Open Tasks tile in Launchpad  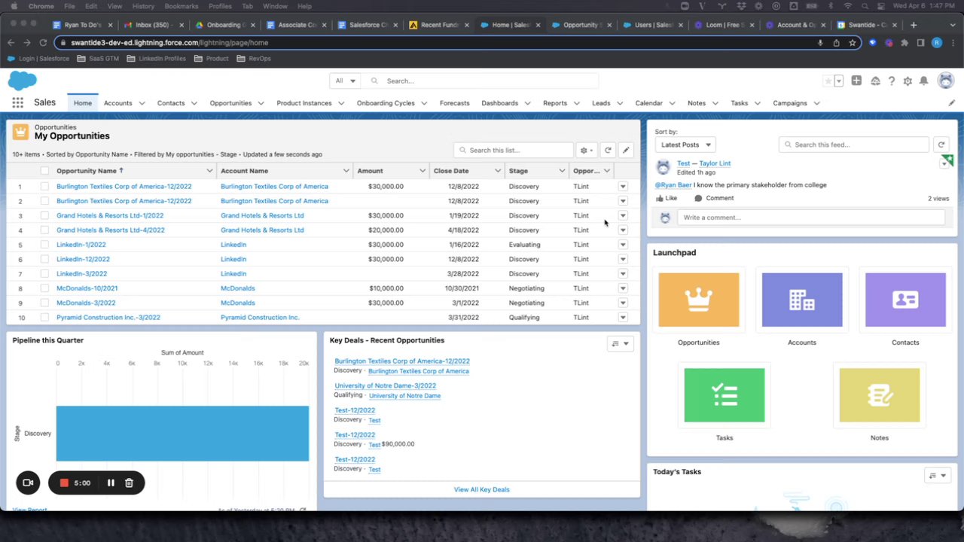click(725, 395)
